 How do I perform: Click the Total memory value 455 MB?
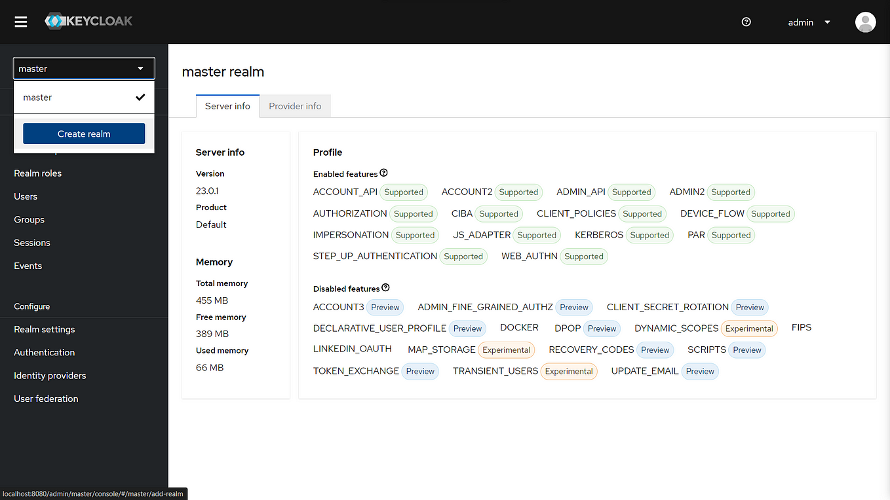(x=212, y=300)
